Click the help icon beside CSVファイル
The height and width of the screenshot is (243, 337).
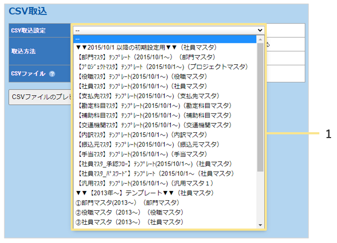coord(52,74)
